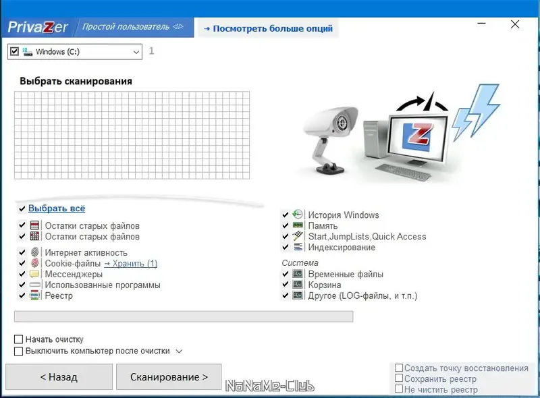Viewport: 540px width, 398px height.
Task: Uncheck История Windows scan option
Action: point(285,215)
